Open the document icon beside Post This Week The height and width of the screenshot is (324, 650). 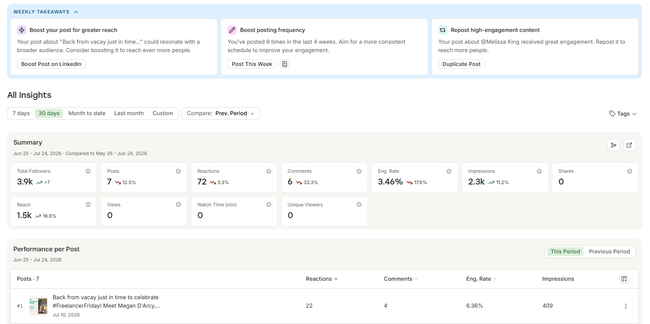click(x=285, y=64)
